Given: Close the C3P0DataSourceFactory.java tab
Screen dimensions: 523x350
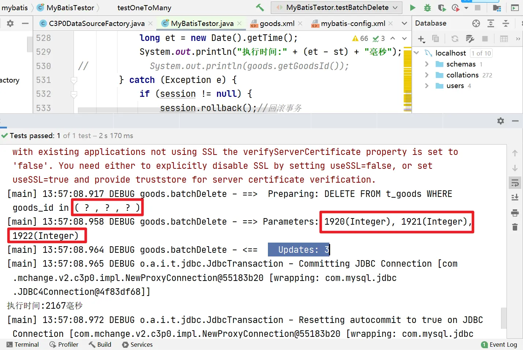Looking at the screenshot, I should pos(150,23).
